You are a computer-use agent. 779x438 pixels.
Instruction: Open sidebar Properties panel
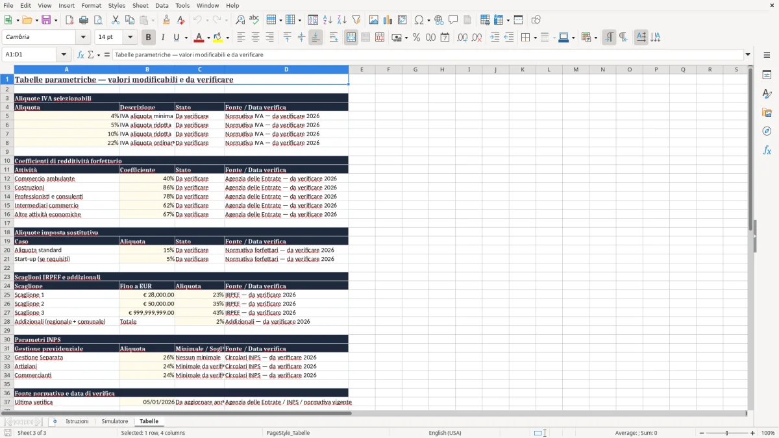[767, 75]
